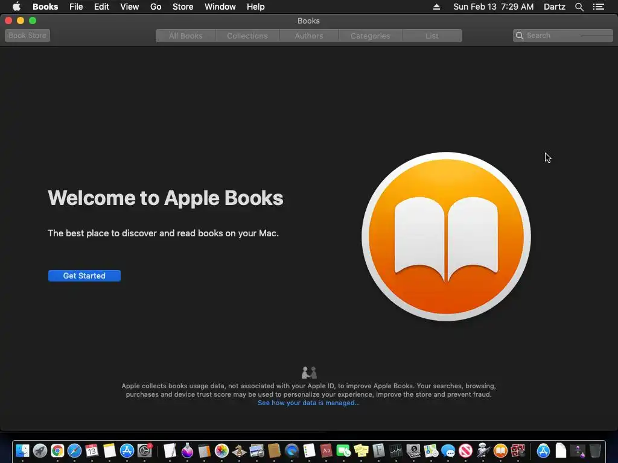This screenshot has width=618, height=463.
Task: Open the Help menu
Action: click(x=255, y=7)
